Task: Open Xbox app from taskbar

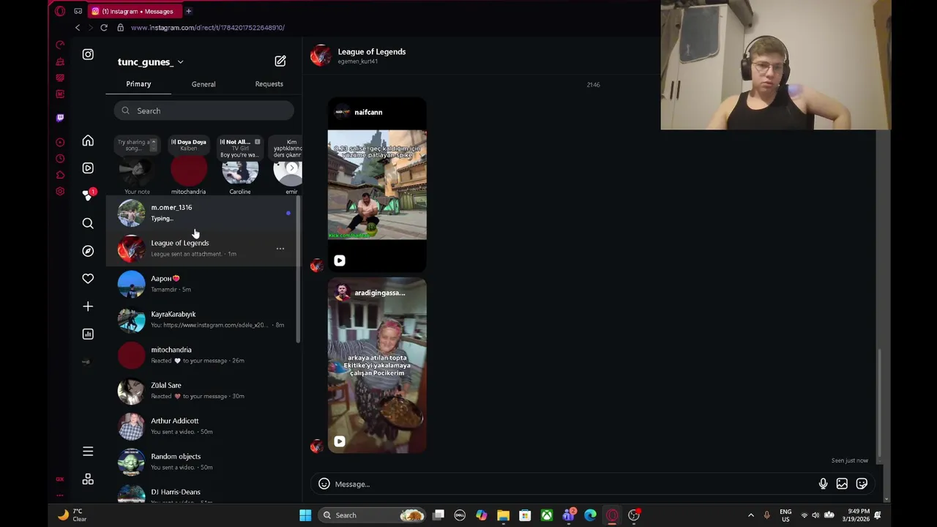Action: tap(546, 515)
